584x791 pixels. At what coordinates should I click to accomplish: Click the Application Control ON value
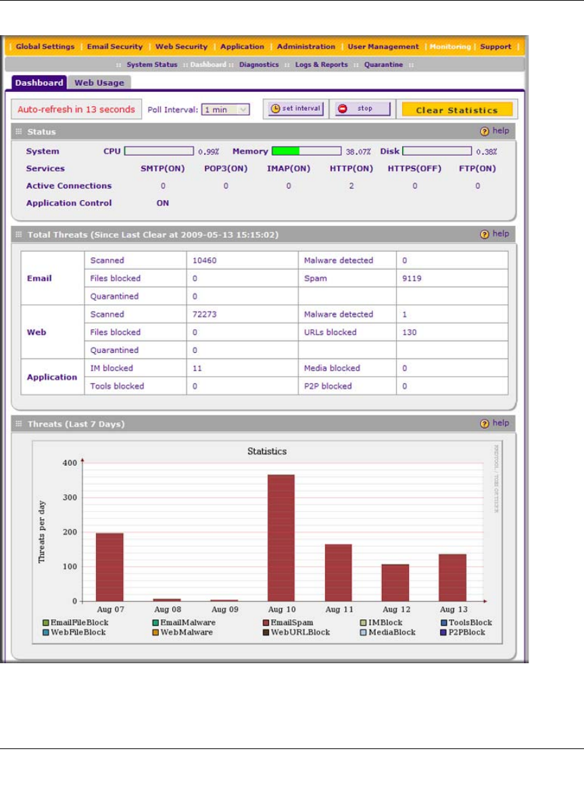coord(162,203)
